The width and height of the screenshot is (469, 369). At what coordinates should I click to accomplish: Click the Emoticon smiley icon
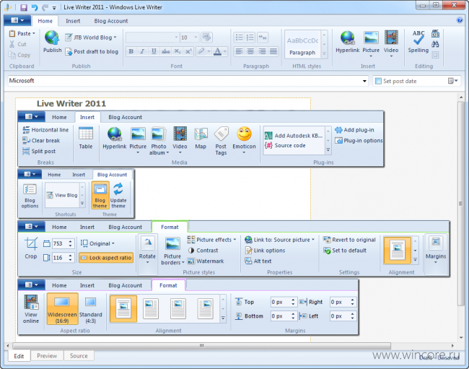(x=245, y=134)
